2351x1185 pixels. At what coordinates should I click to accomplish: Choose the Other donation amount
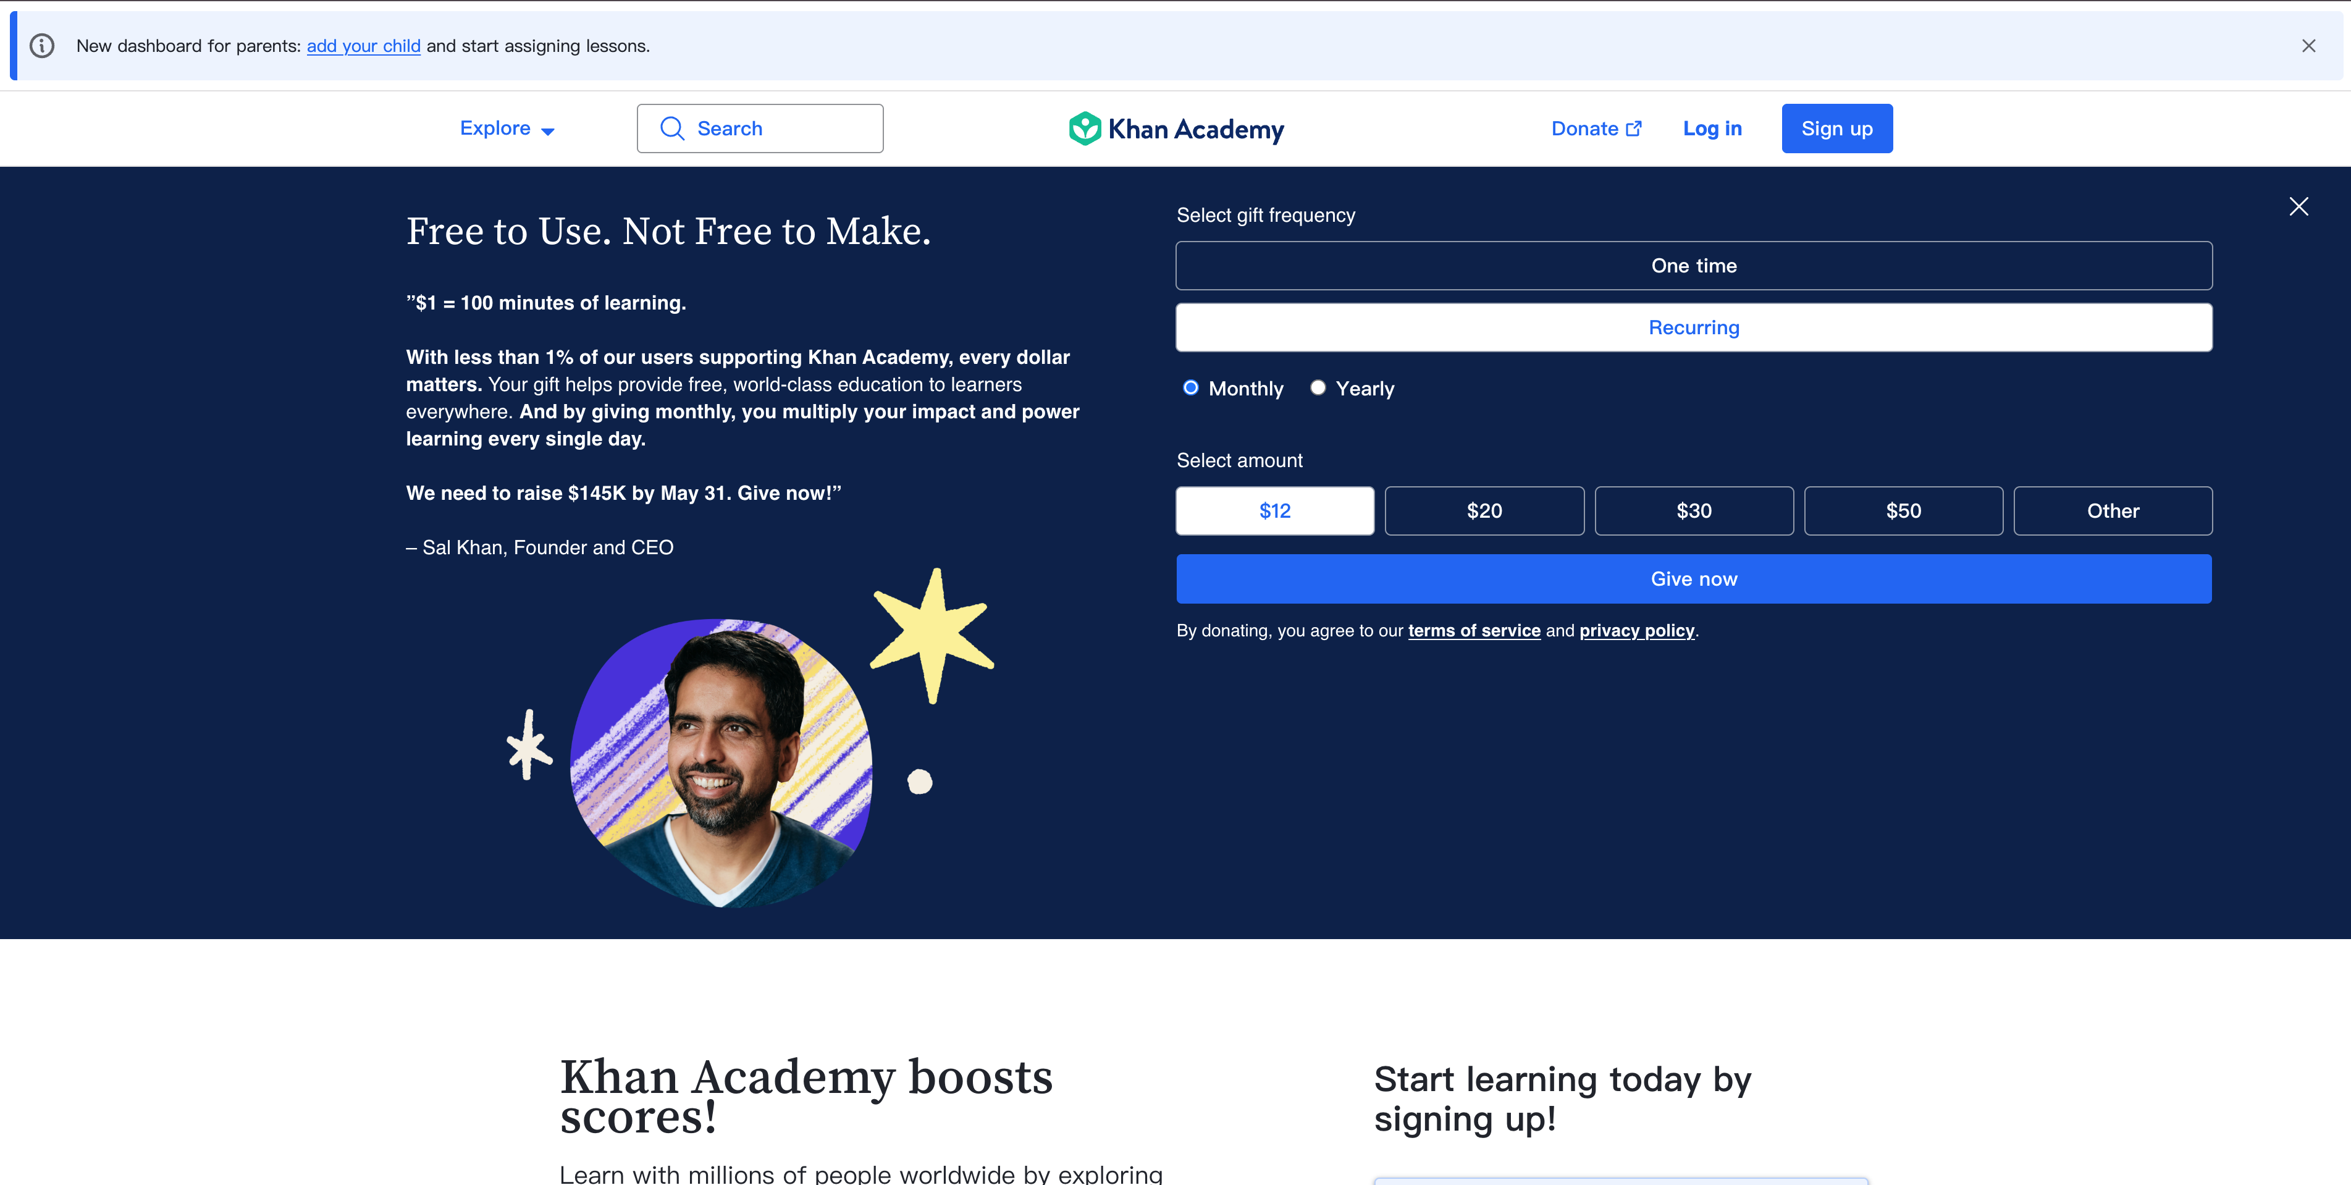2113,510
